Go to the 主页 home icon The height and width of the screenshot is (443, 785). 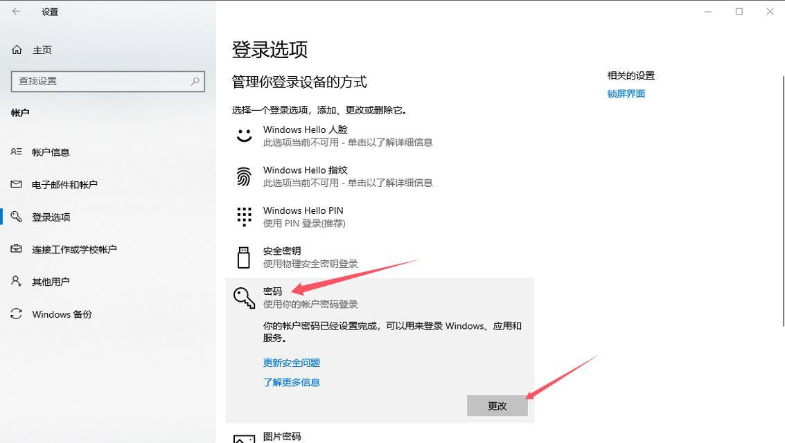17,50
